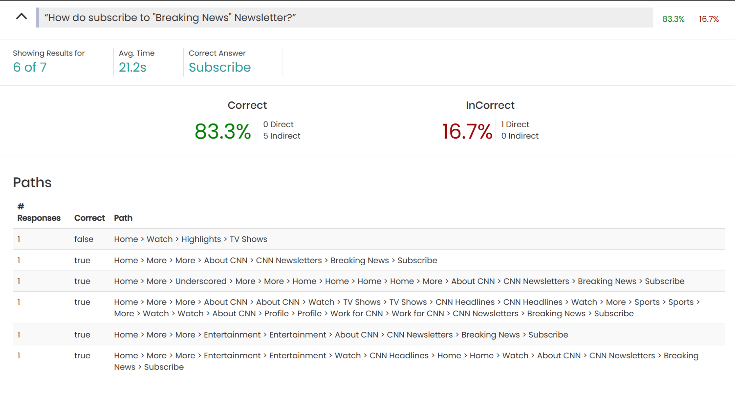Screen dimensions: 735x396
Task: Click the '5 Indirect' correct count
Action: point(282,136)
